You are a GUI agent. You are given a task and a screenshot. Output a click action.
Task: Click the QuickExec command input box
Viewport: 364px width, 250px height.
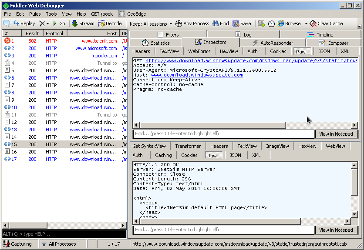click(64, 234)
